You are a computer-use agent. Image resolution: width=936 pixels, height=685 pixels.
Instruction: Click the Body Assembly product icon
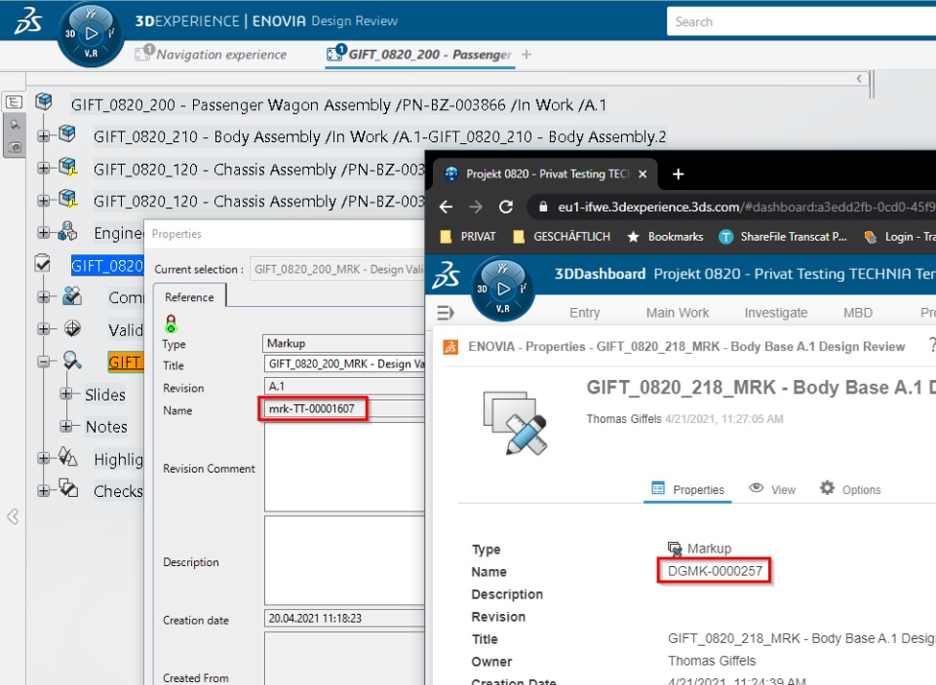67,133
